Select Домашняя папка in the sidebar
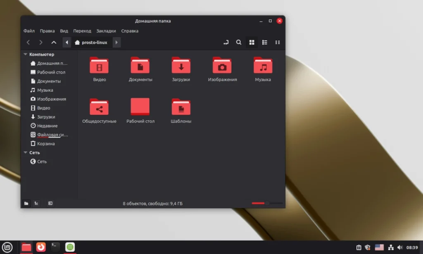This screenshot has height=254, width=423. click(49, 63)
